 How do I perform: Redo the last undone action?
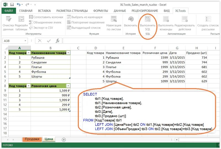[27, 5]
